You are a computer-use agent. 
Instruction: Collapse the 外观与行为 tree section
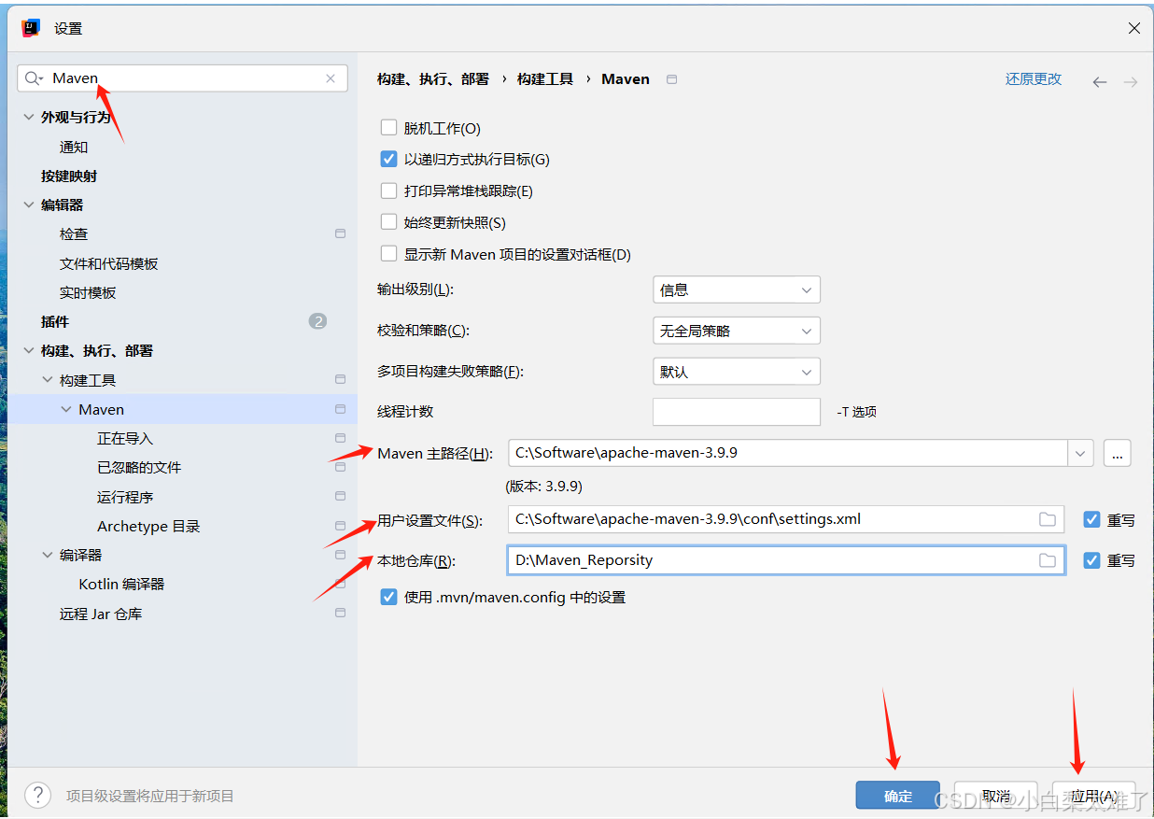click(29, 118)
